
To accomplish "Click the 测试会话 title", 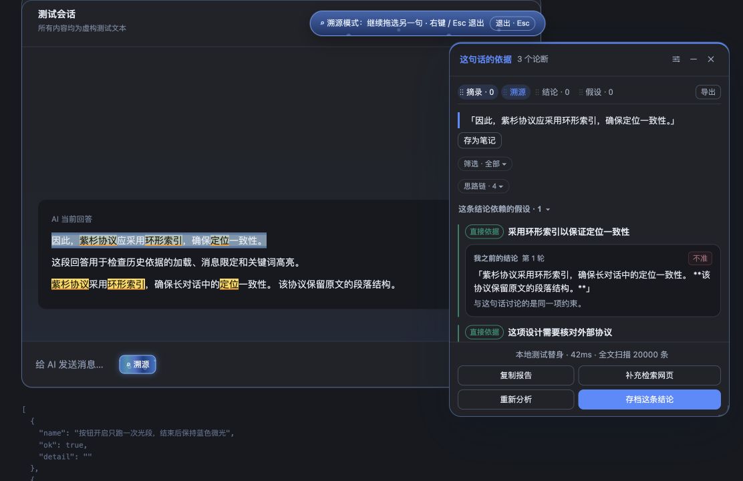I will pos(57,14).
